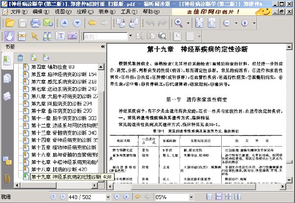The image size is (295, 203).
Task: Click the undo arrow in toolbar
Action: [x=150, y=23]
